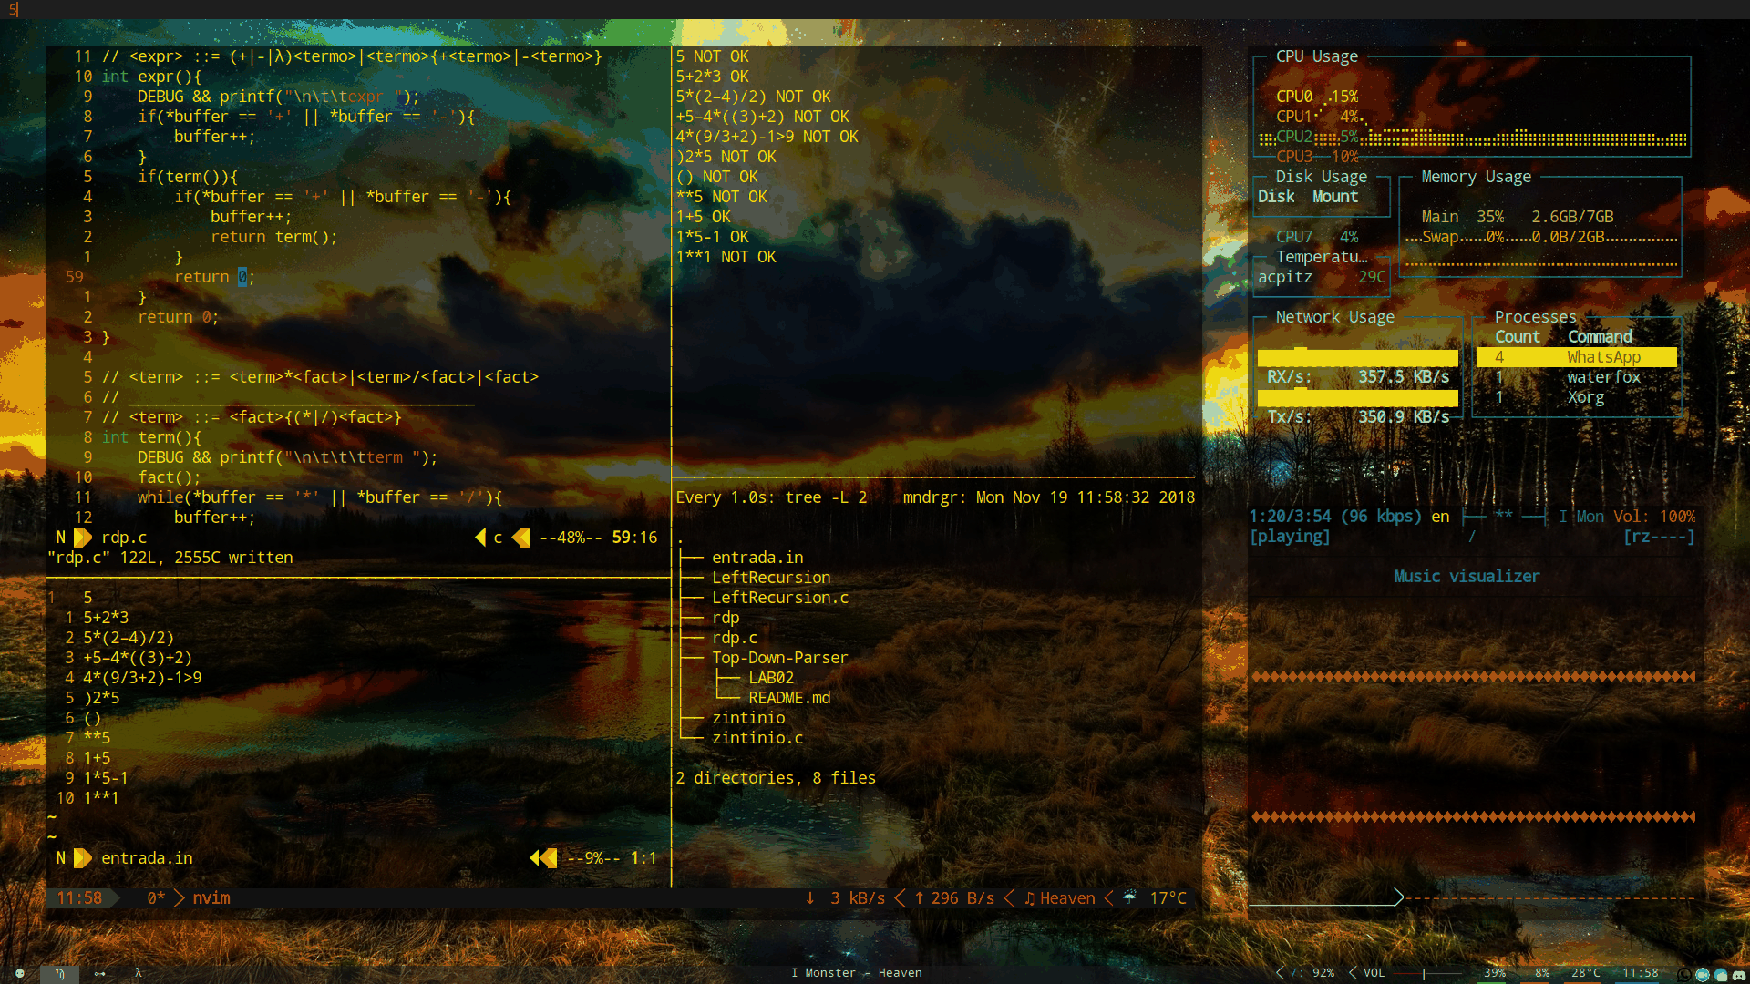The width and height of the screenshot is (1750, 984).
Task: Click the README.md entry under Top-Down-Parser
Action: tap(789, 698)
